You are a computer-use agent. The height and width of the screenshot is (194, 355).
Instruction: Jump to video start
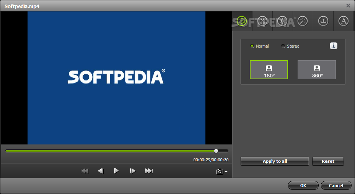[x=85, y=171]
